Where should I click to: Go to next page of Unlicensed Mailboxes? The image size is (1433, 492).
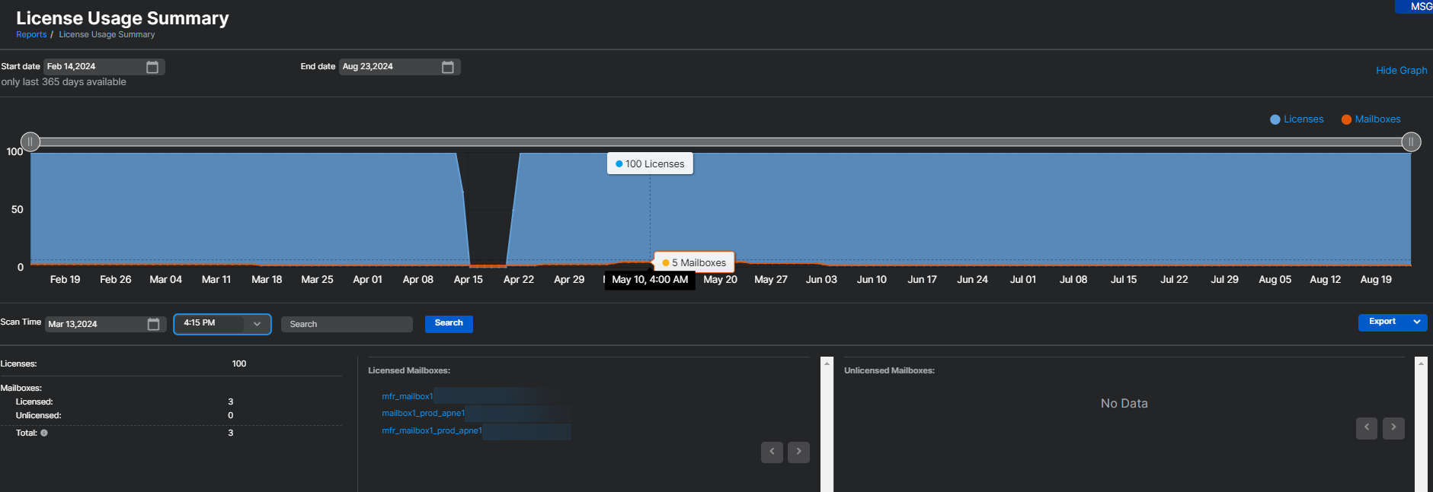pos(1393,427)
